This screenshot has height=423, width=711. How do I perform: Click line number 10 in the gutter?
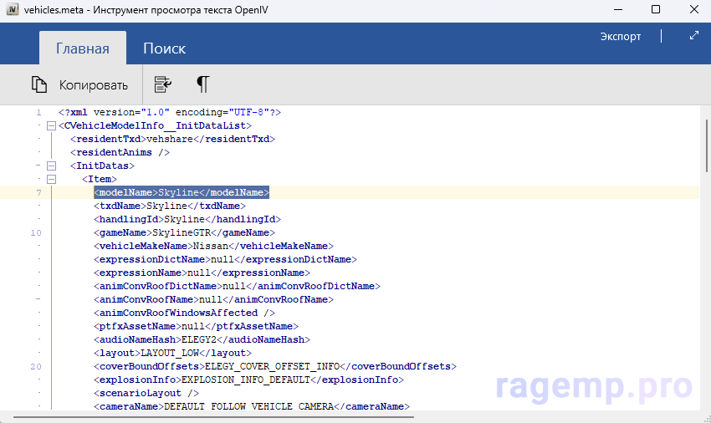[x=36, y=232]
